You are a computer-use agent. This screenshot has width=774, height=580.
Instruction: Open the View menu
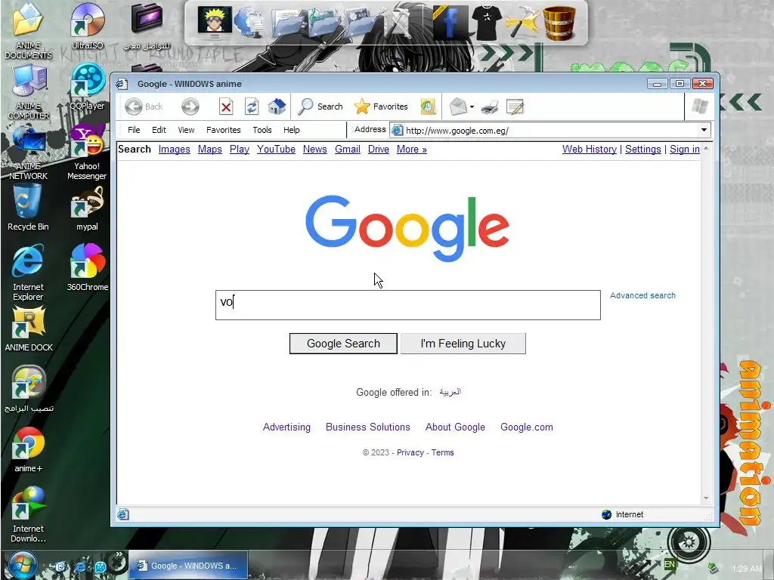point(186,130)
